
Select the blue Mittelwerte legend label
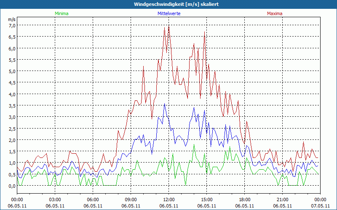tap(168, 13)
